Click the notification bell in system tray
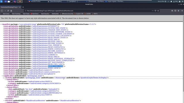184x103 pixels. [x=171, y=1]
